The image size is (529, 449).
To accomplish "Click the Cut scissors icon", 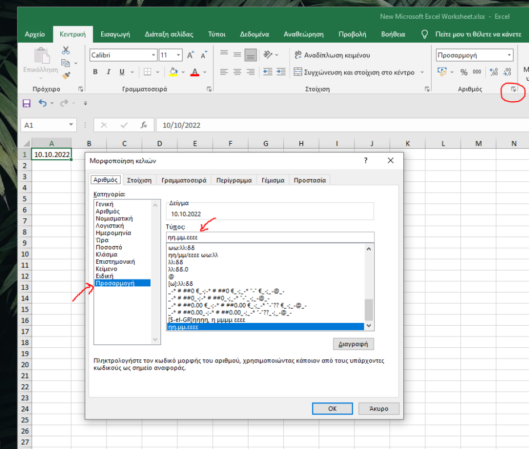I will [x=66, y=51].
